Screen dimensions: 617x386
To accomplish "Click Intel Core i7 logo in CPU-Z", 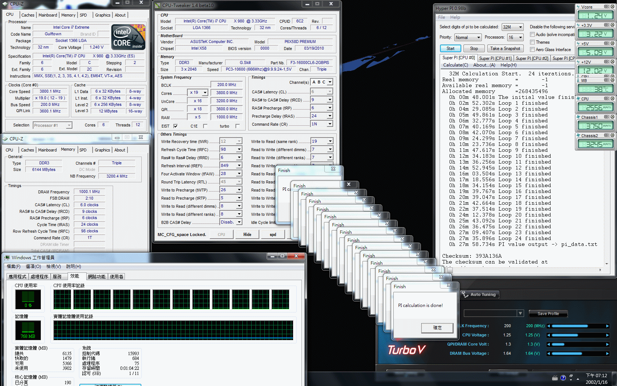I will (129, 37).
